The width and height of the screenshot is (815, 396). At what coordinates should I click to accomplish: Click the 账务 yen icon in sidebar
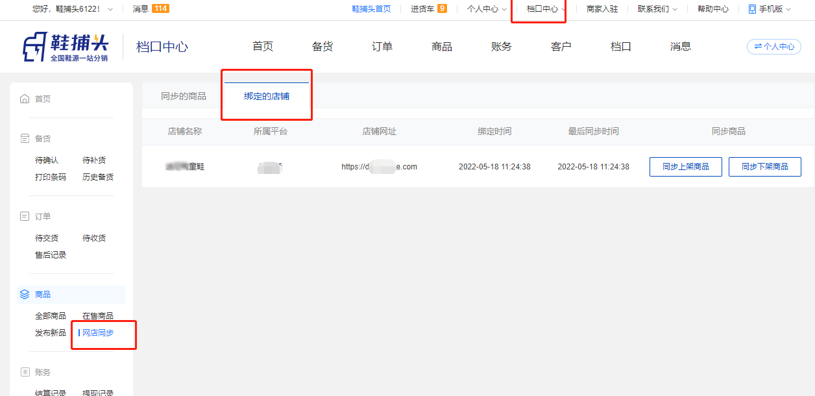tap(25, 372)
